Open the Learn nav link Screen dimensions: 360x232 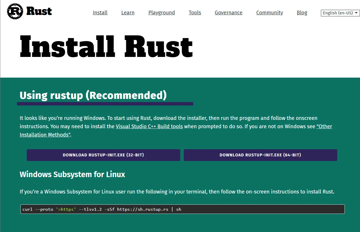pos(128,13)
